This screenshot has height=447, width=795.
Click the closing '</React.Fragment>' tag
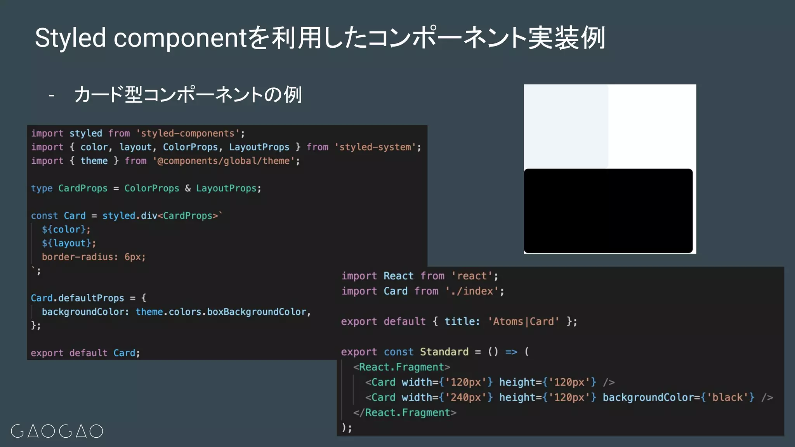(405, 412)
